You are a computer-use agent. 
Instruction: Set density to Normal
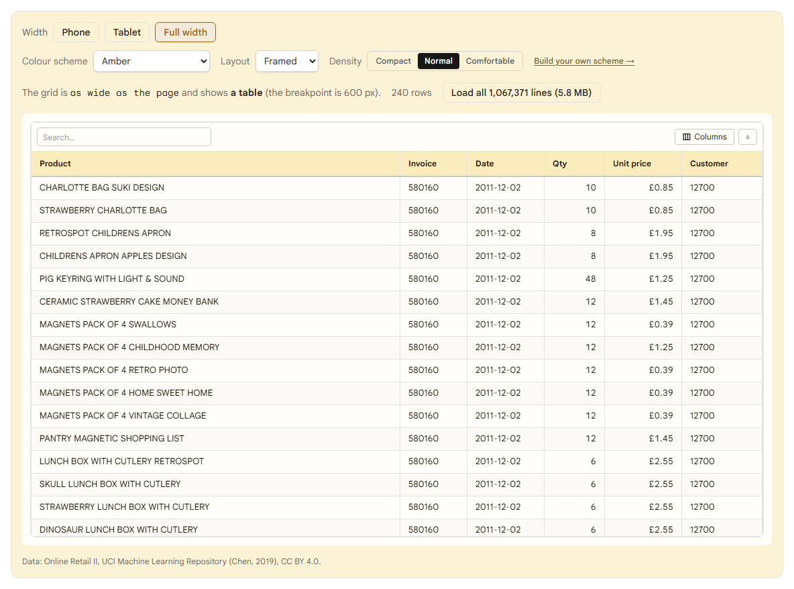tap(439, 61)
